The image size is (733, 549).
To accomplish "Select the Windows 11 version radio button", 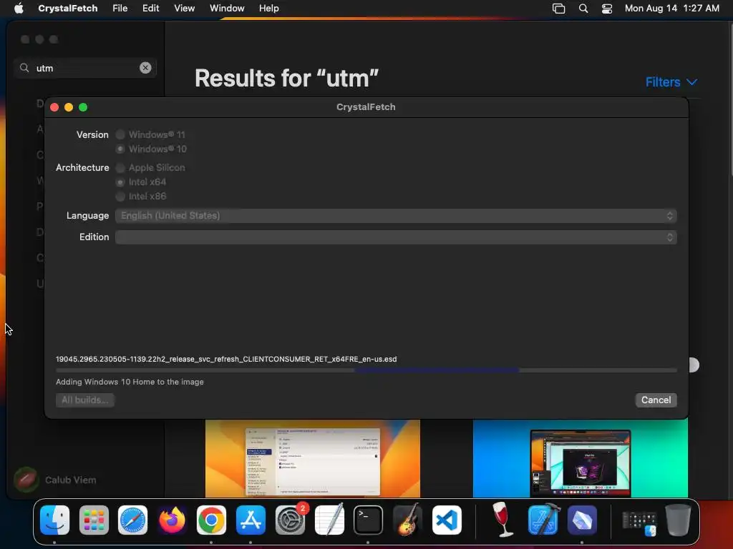I will (120, 134).
